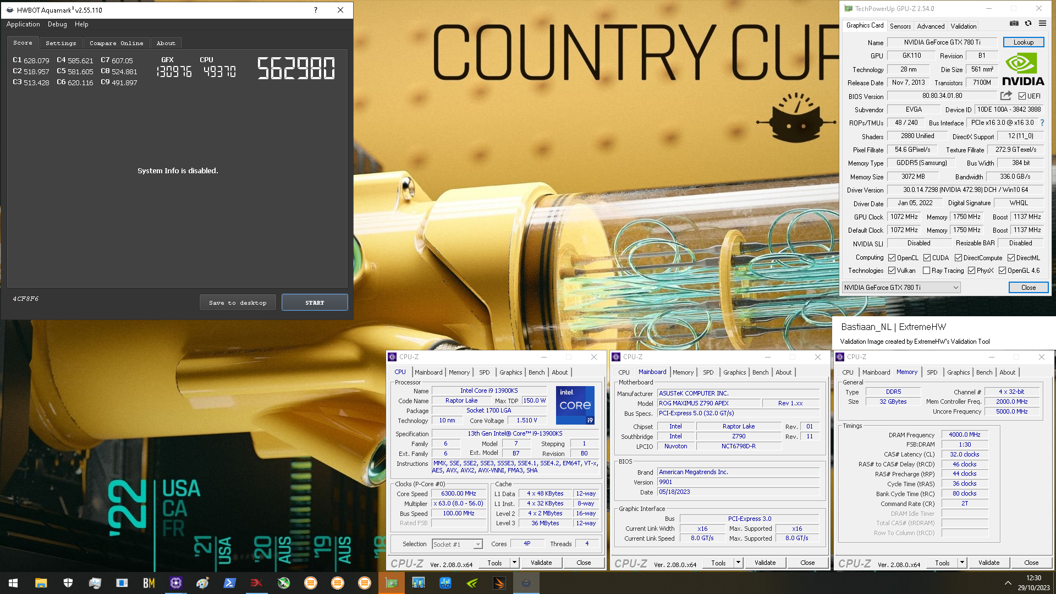
Task: Click Tools in the CPU-Z Memory window
Action: (942, 563)
